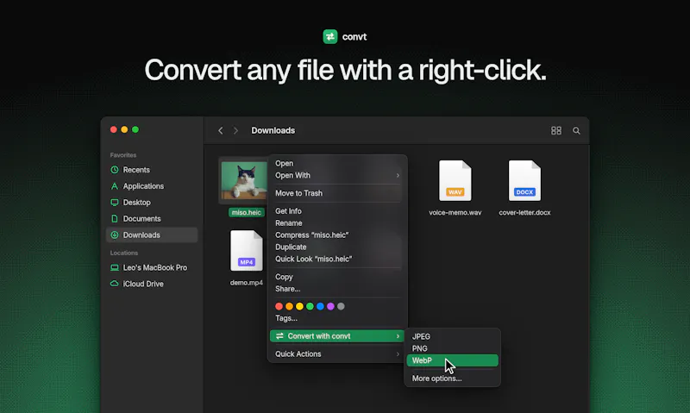
Task: Choose Open in the context menu
Action: tap(285, 163)
